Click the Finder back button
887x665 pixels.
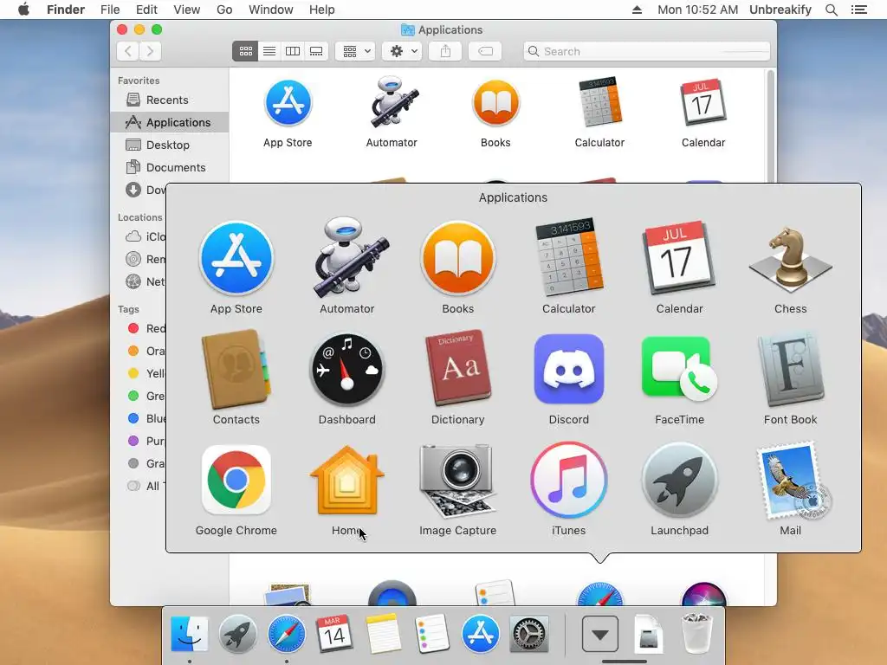[128, 51]
